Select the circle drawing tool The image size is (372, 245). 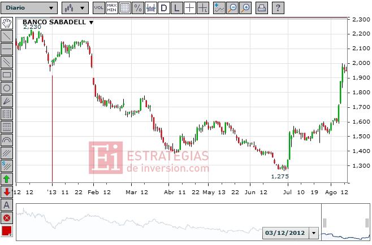[x=7, y=88]
